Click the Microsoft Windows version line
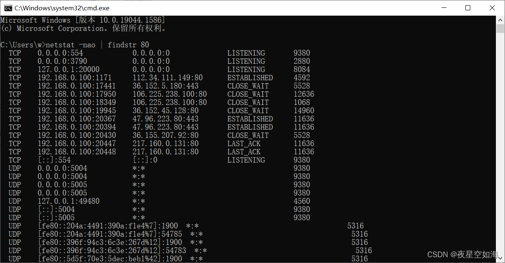This screenshot has width=505, height=263. click(83, 20)
